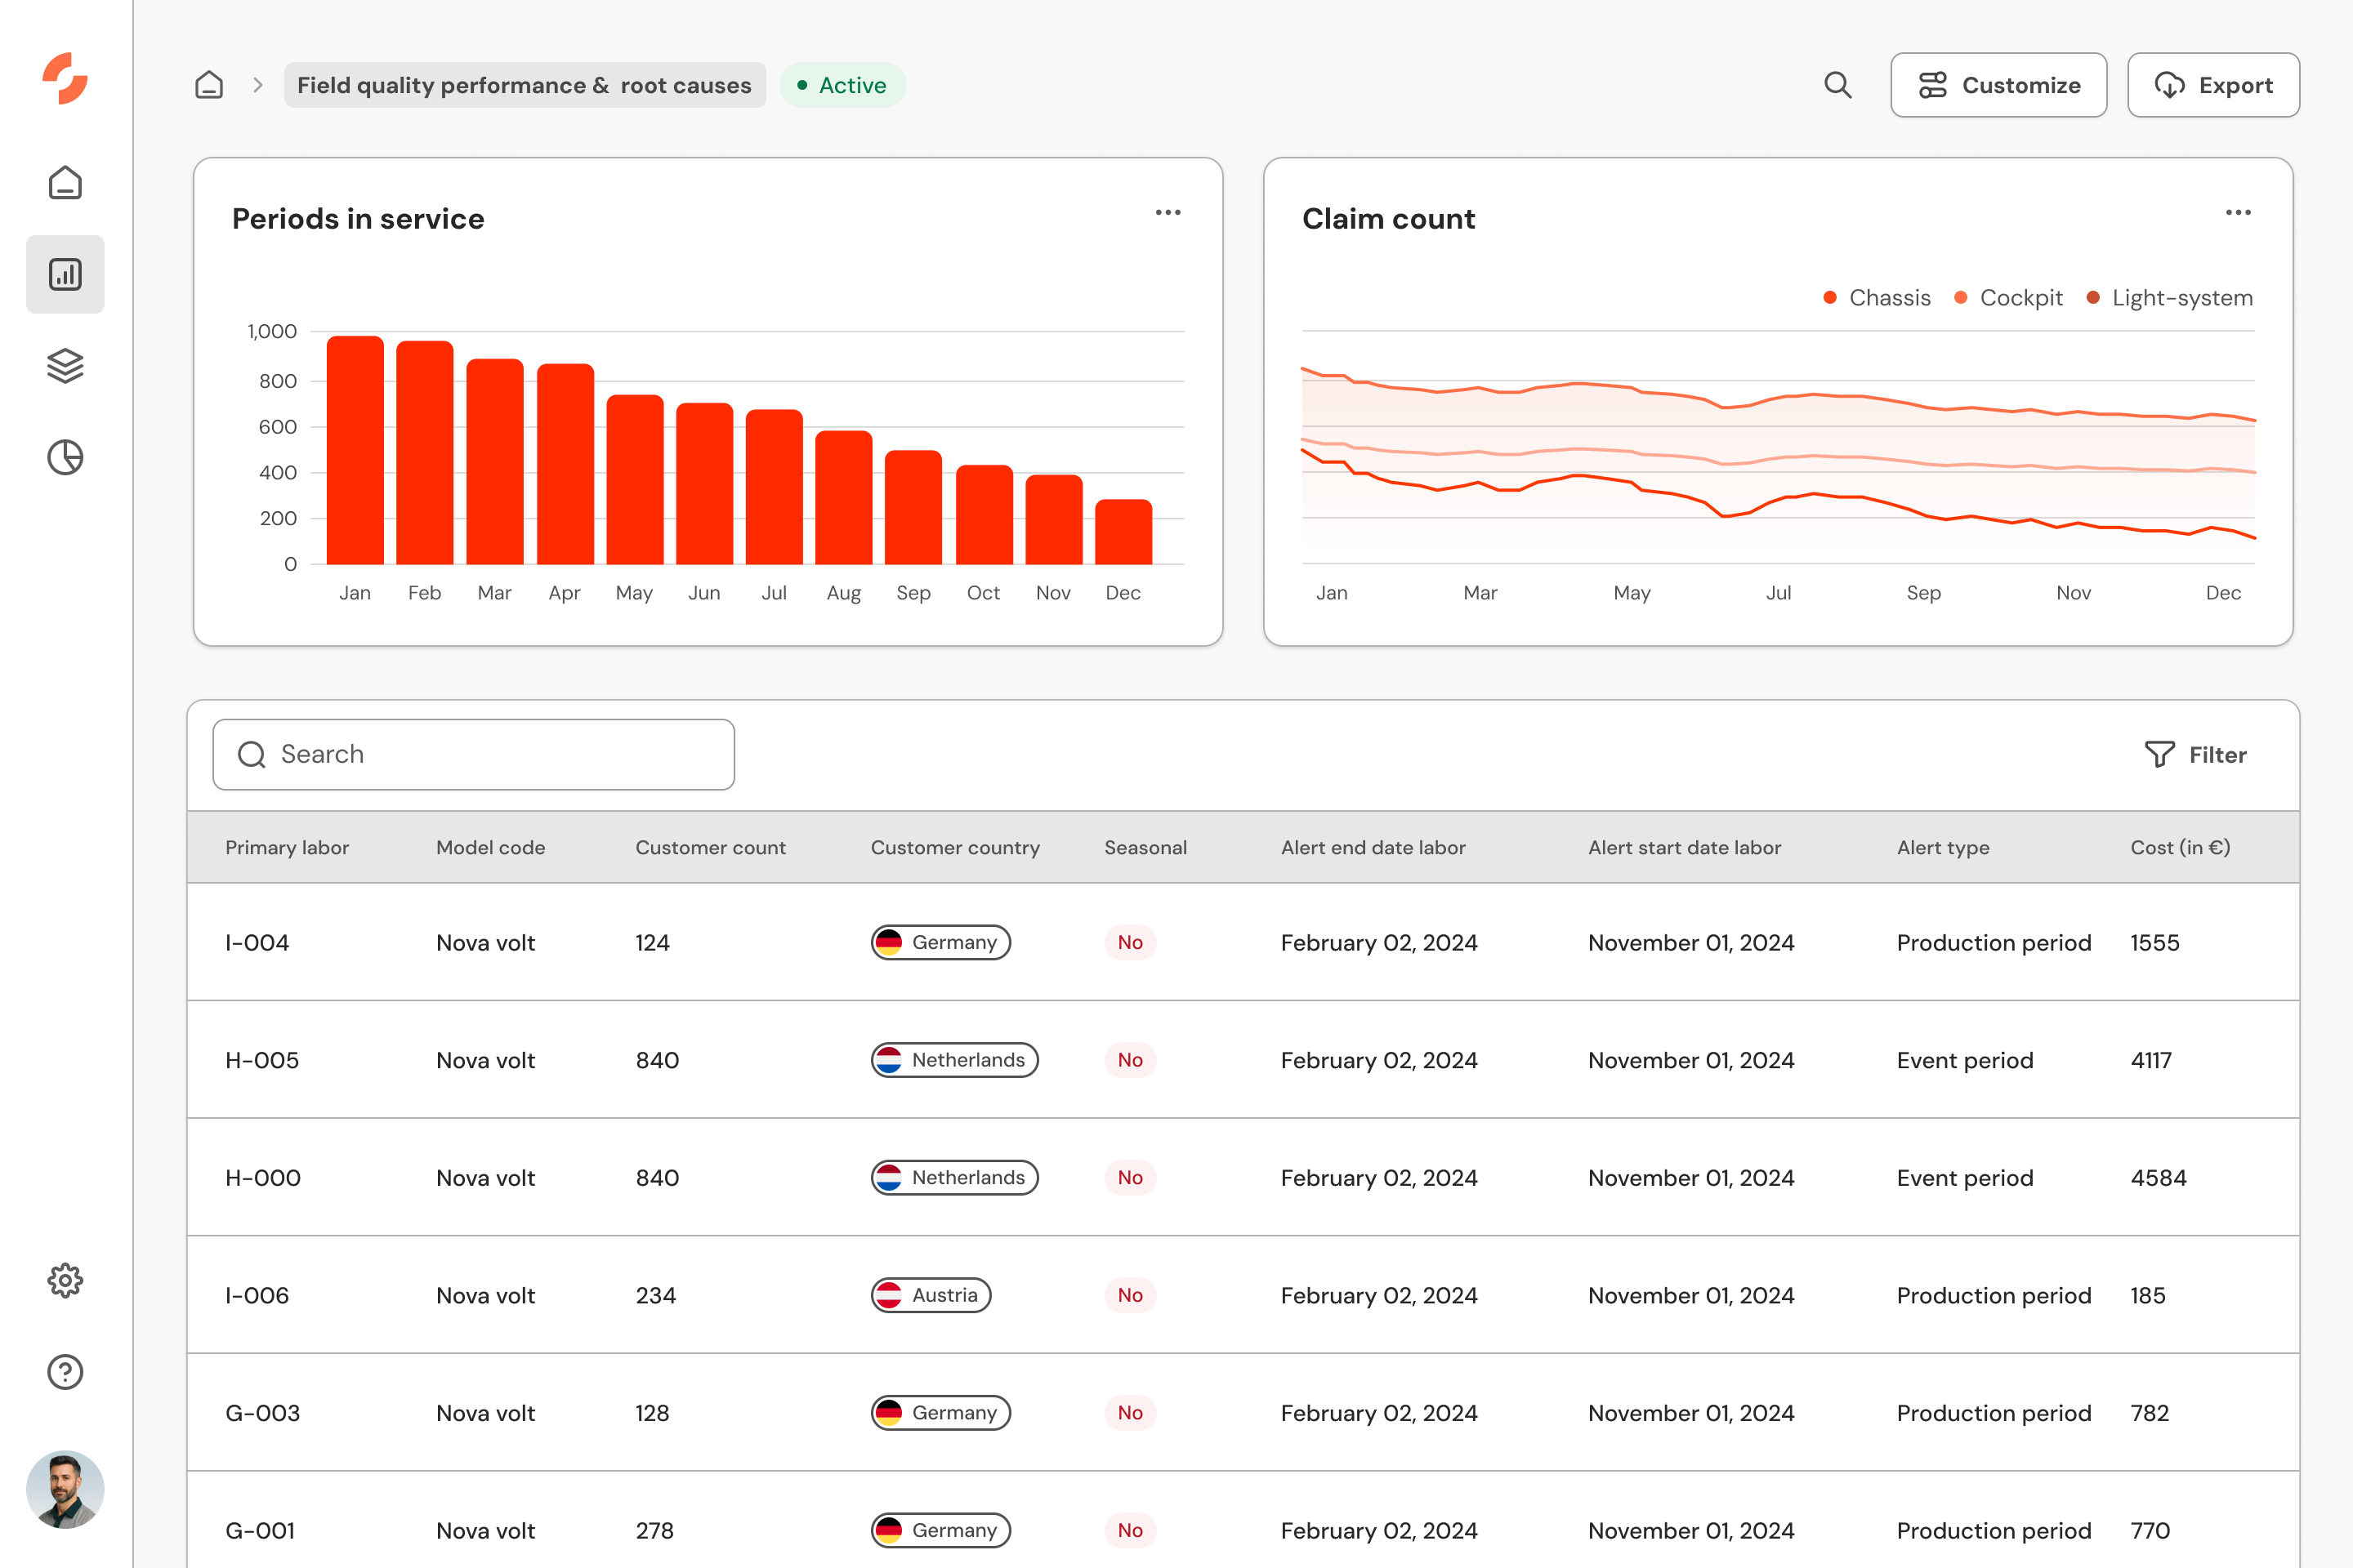Sort by Alert type column header

tap(1943, 847)
